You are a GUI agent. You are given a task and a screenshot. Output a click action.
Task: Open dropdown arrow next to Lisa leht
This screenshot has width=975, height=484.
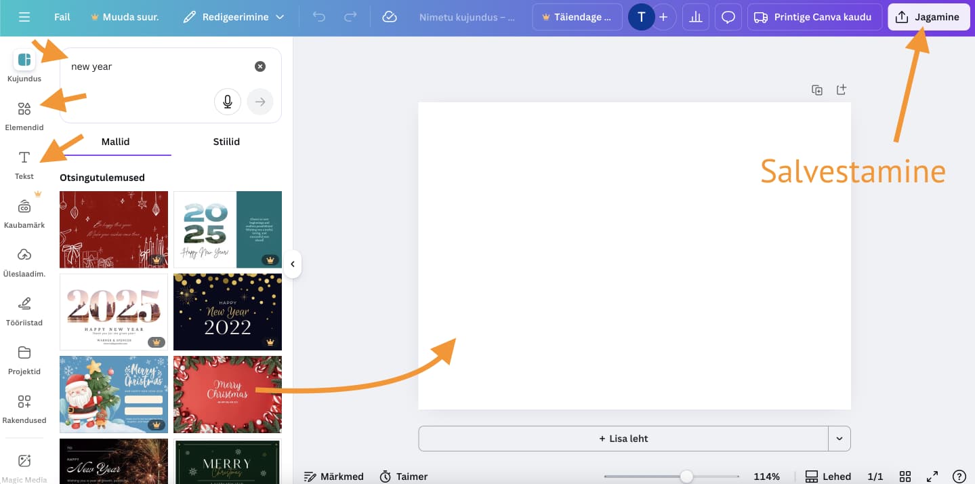coord(839,439)
